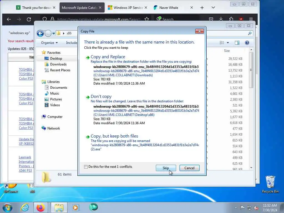284x213 pixels.
Task: Open Windows Explorer taskbar button
Action: 59,207
